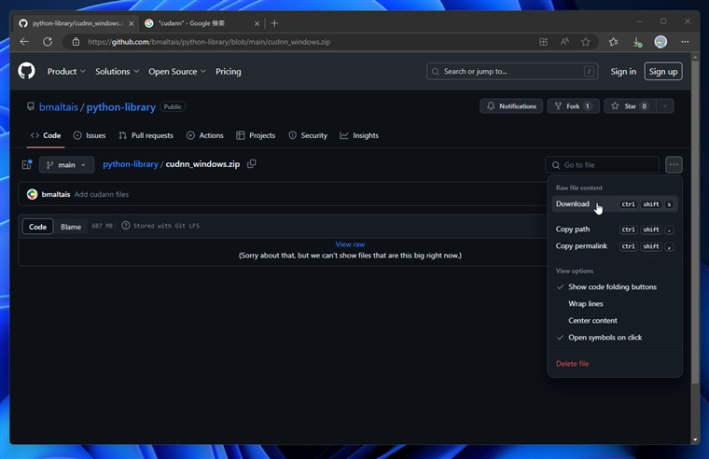This screenshot has width=709, height=459.
Task: Expand the file tree side panel icon
Action: tap(27, 164)
